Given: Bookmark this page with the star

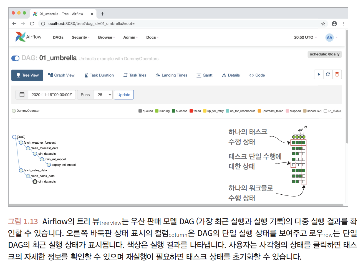Looking at the screenshot, I should coord(323,24).
